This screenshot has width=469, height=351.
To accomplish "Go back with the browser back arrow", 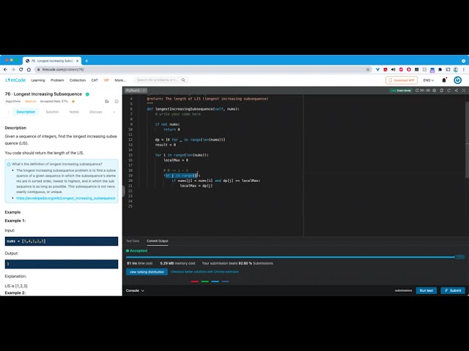I will pyautogui.click(x=5, y=69).
